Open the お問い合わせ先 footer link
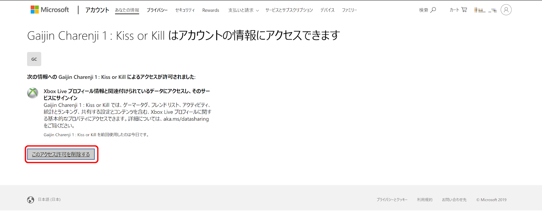Image resolution: width=542 pixels, height=211 pixels. point(454,200)
